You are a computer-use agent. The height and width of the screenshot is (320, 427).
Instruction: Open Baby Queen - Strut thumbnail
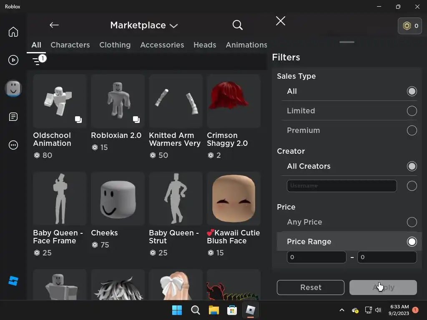(176, 198)
